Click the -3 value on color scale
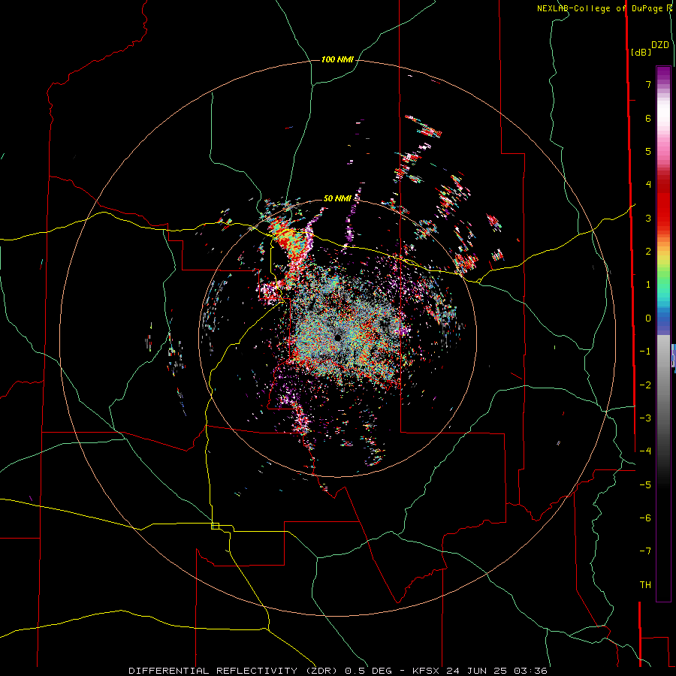Viewport: 676px width, 676px height. click(645, 418)
